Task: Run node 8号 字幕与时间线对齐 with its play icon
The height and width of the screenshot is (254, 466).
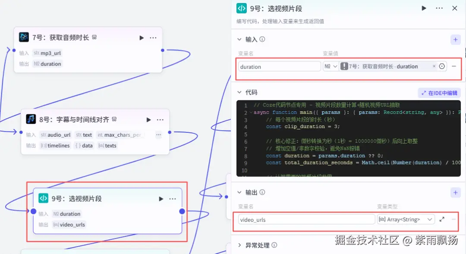Action: coord(148,120)
